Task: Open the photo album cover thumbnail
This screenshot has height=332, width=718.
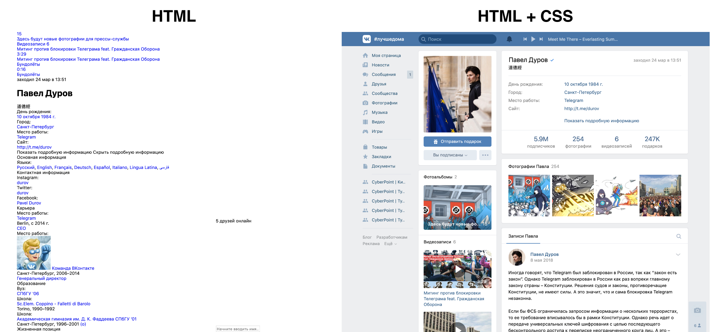Action: tap(458, 207)
